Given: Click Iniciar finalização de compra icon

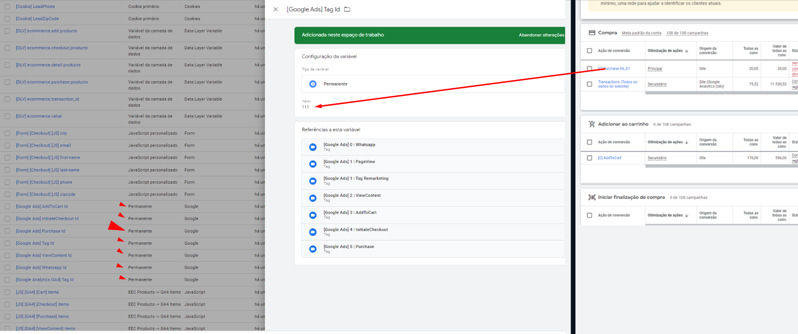Looking at the screenshot, I should pyautogui.click(x=592, y=197).
